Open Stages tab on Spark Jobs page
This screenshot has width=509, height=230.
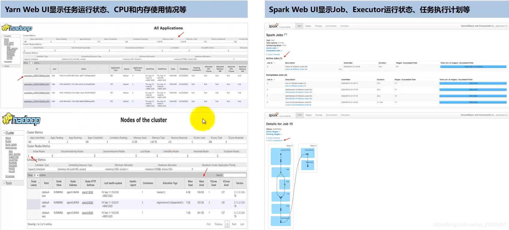(308, 26)
